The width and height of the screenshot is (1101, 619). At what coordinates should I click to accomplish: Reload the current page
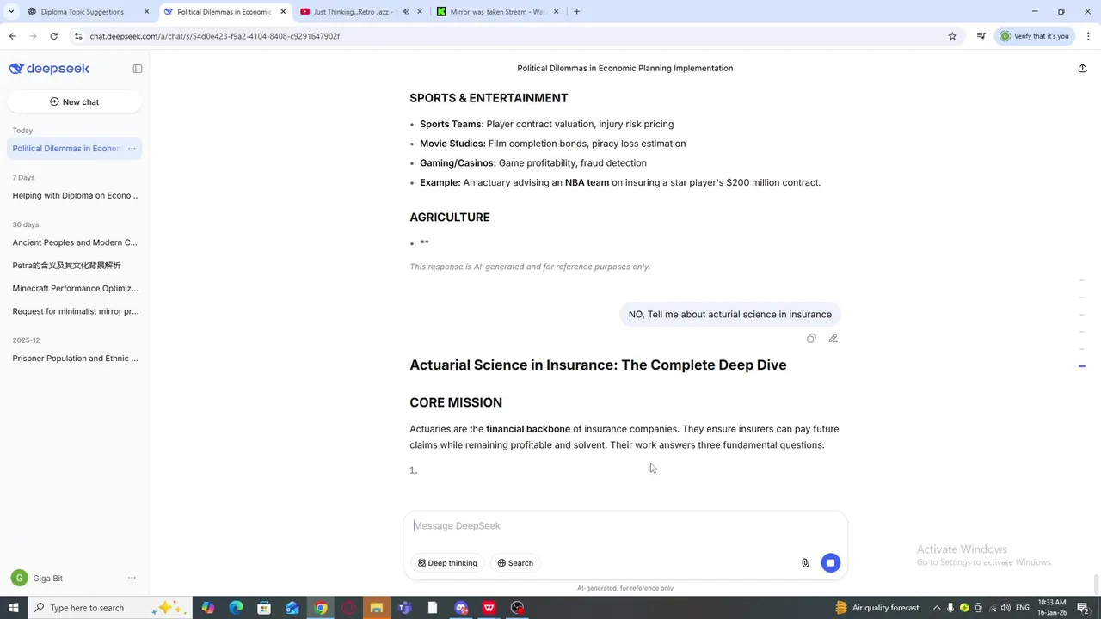(x=53, y=36)
